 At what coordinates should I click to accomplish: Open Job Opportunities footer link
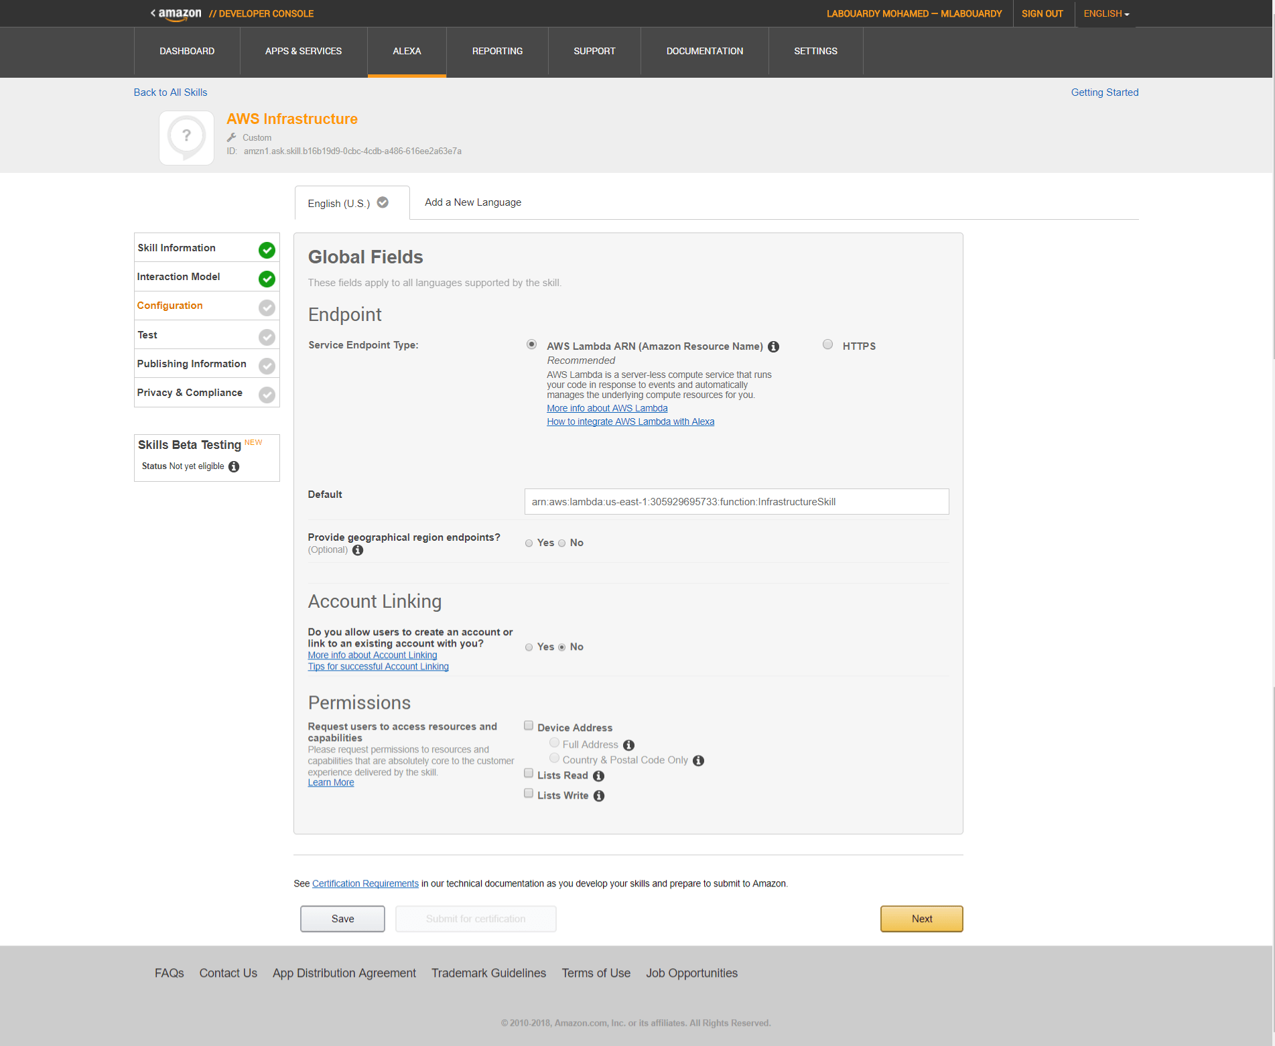pos(691,973)
